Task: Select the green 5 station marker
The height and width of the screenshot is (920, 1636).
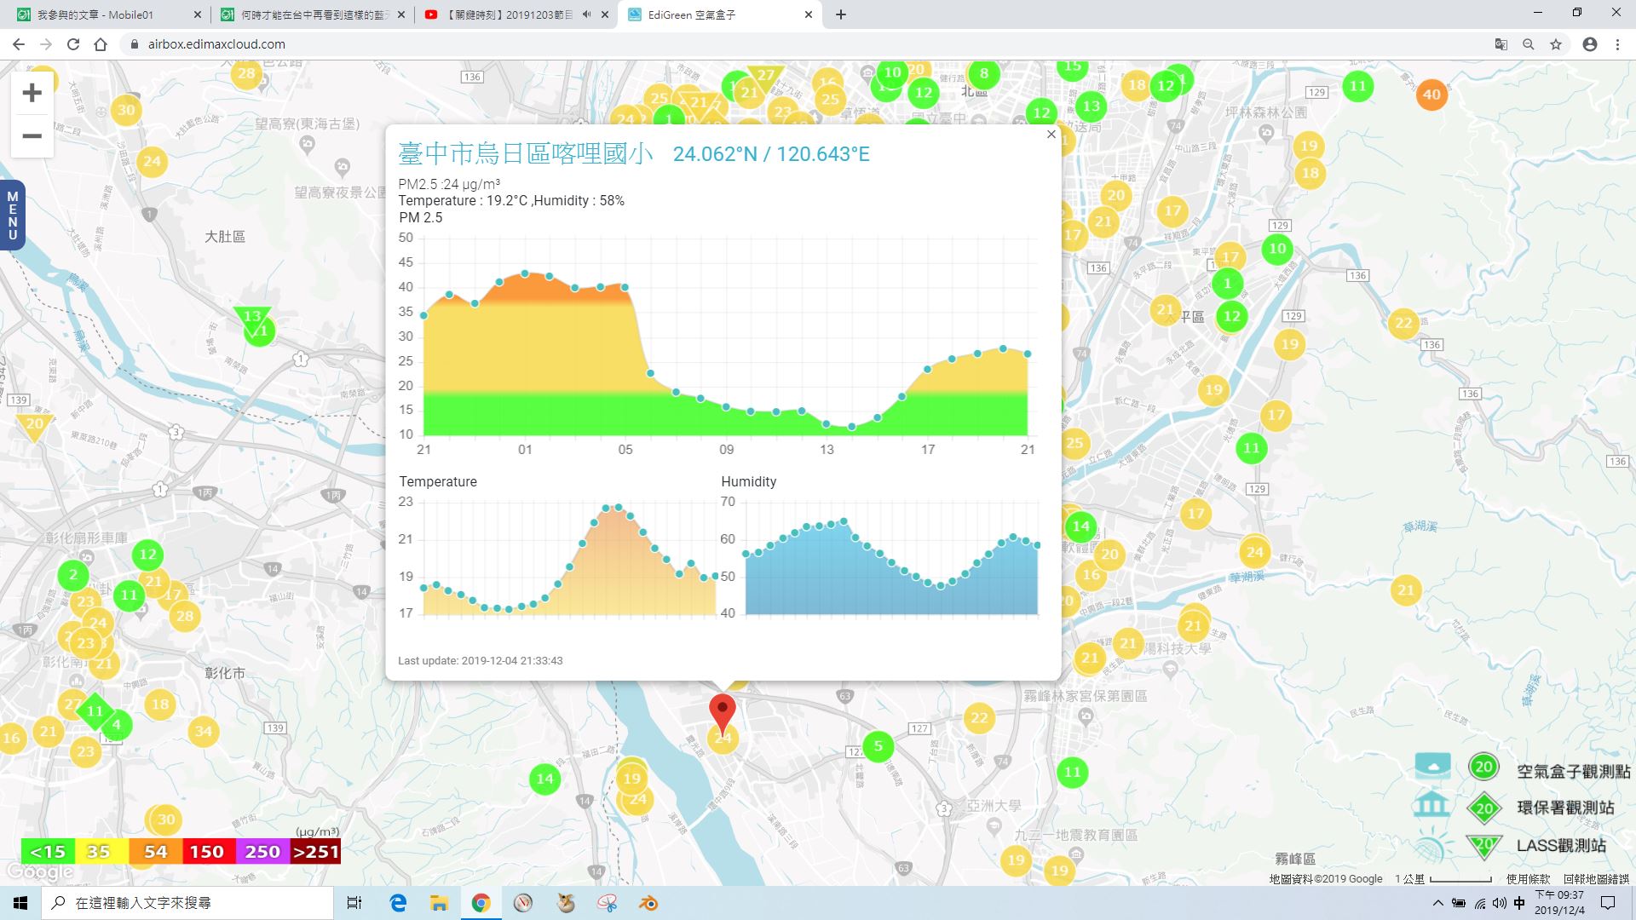Action: tap(878, 747)
